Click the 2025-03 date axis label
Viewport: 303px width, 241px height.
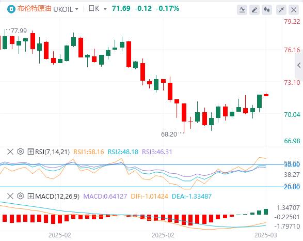tap(266, 235)
